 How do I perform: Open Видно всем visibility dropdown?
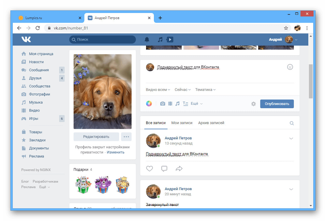tap(158, 90)
